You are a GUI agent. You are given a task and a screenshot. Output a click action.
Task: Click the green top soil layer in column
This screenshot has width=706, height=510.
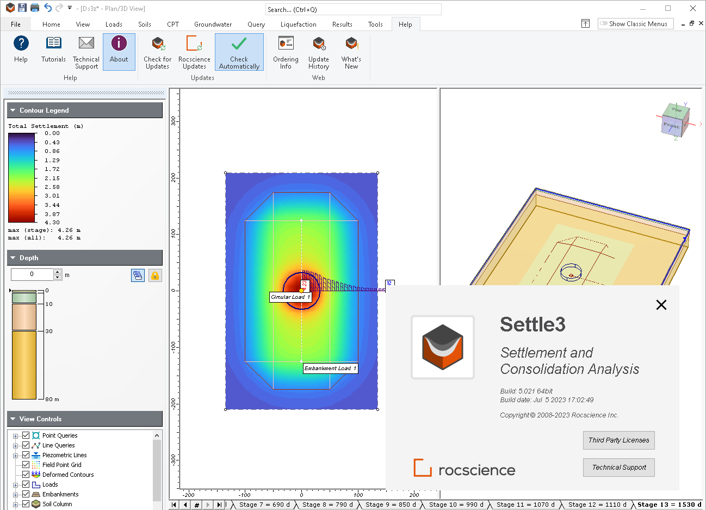[24, 298]
